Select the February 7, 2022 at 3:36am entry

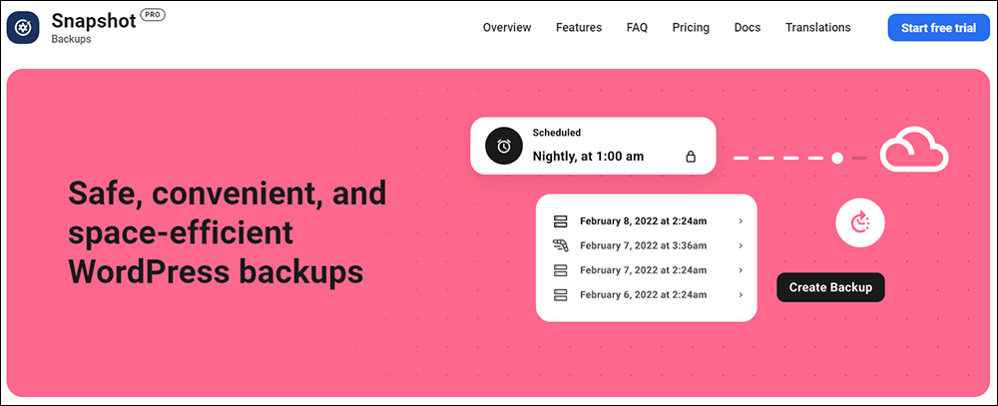[x=644, y=245]
